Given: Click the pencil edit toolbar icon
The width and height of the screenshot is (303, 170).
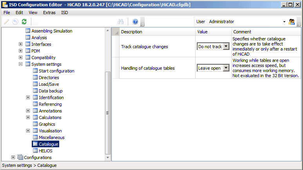Looking at the screenshot, I should click(x=7, y=22).
